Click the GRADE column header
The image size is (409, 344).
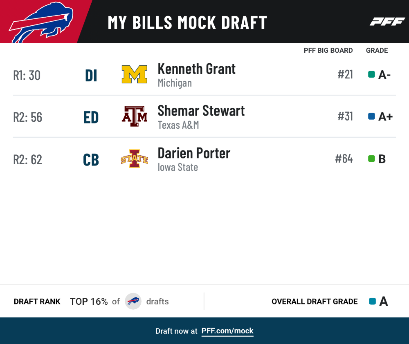point(377,50)
